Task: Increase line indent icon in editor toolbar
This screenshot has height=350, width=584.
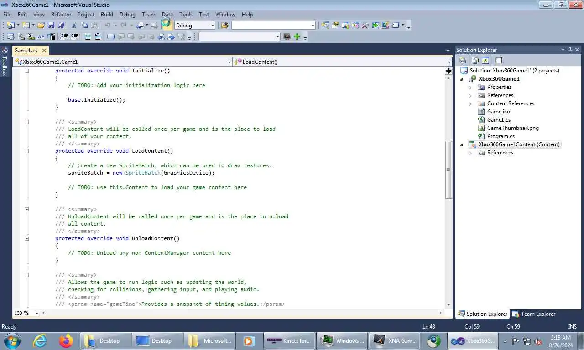Action: coord(75,36)
